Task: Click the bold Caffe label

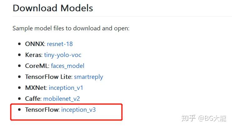Action: pos(32,99)
